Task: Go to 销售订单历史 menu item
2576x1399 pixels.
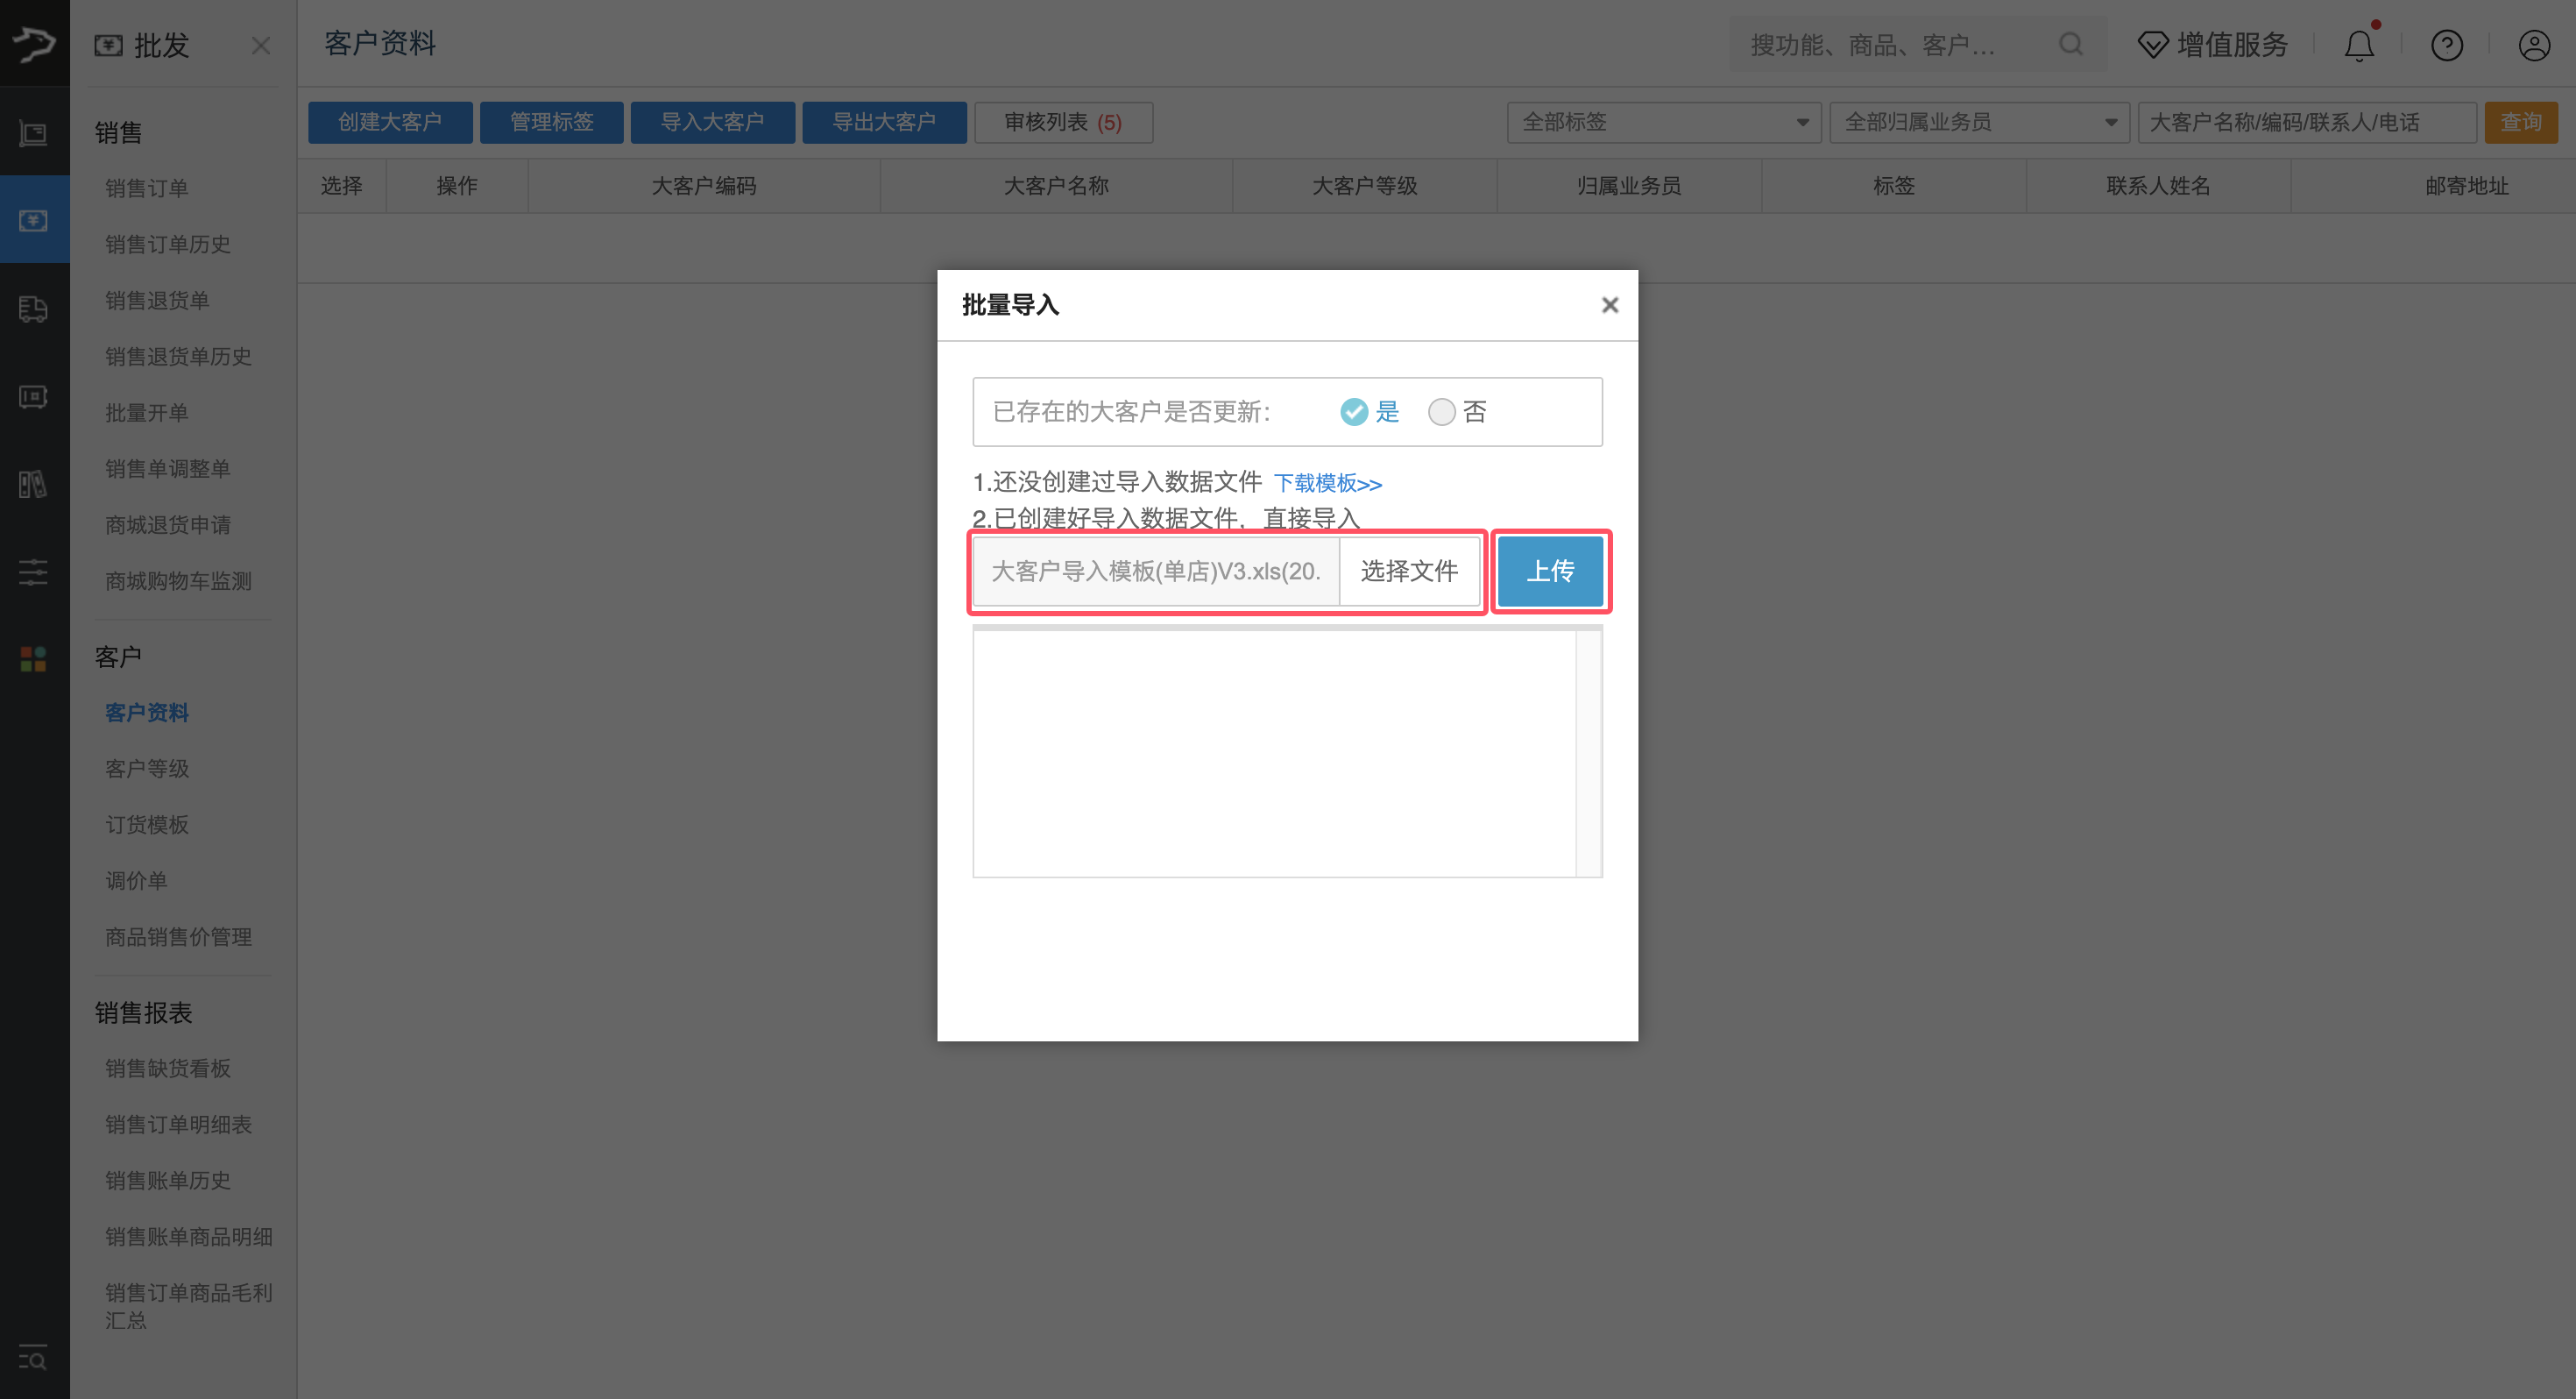Action: coord(168,245)
